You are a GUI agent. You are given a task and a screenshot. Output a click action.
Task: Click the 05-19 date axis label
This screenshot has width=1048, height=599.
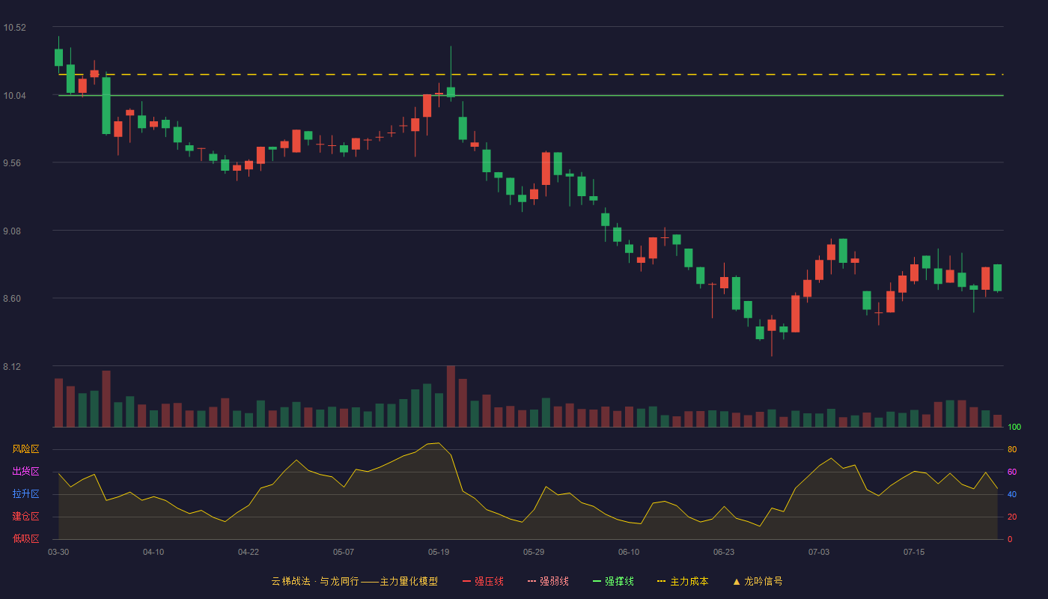(x=439, y=552)
